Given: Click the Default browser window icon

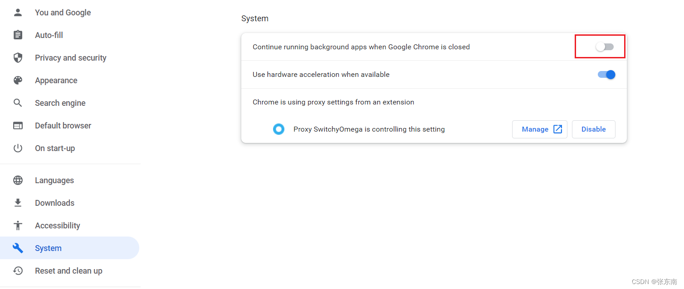Looking at the screenshot, I should [x=18, y=126].
